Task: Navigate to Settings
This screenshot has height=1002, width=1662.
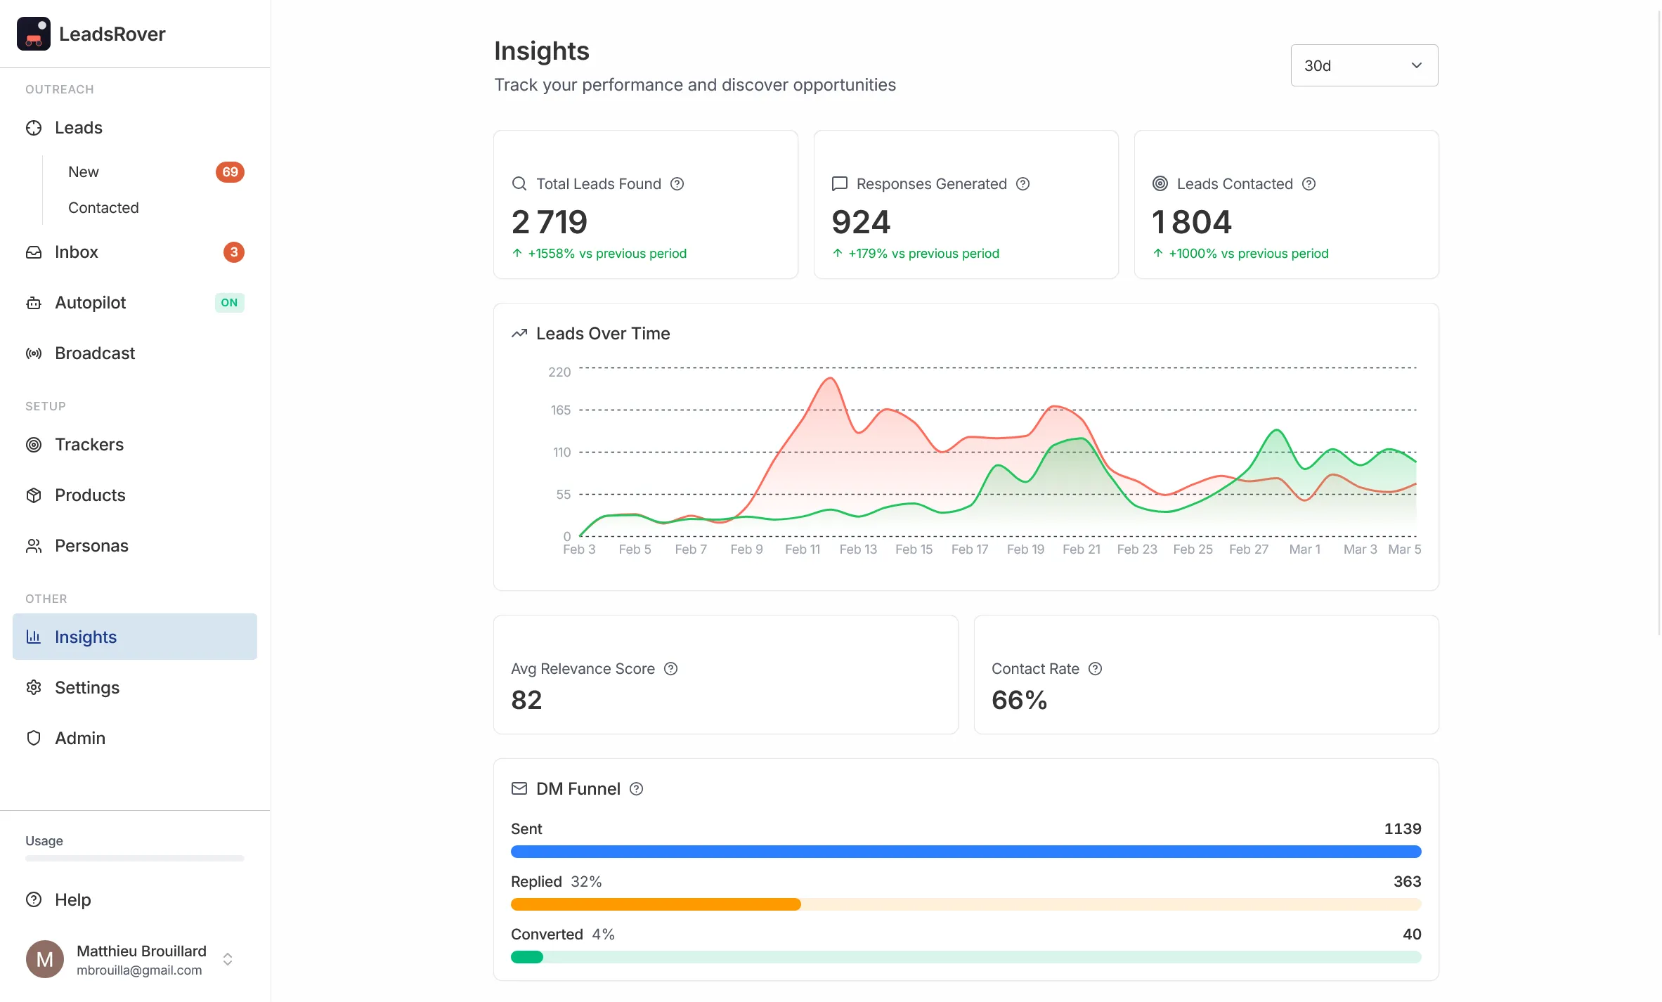Action: [87, 688]
